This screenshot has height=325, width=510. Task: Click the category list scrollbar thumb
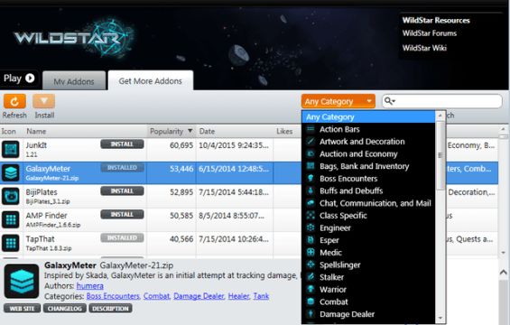tap(440, 155)
